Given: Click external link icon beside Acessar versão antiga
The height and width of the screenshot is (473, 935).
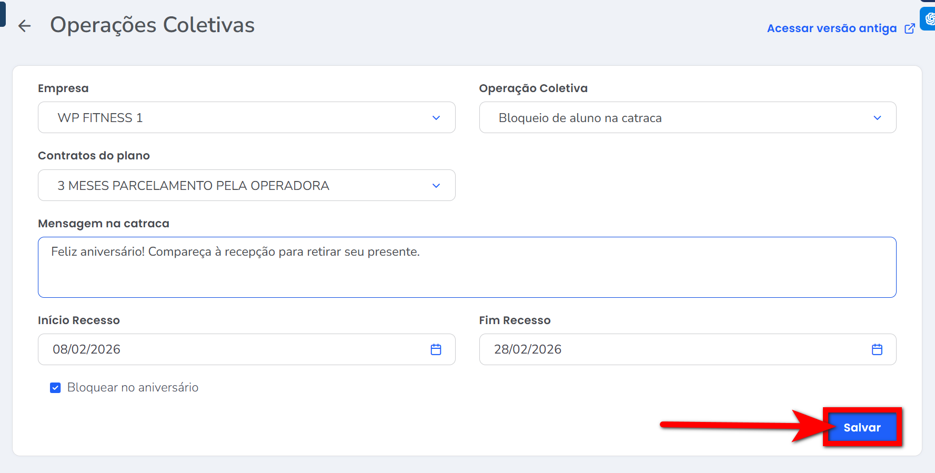Looking at the screenshot, I should tap(909, 28).
